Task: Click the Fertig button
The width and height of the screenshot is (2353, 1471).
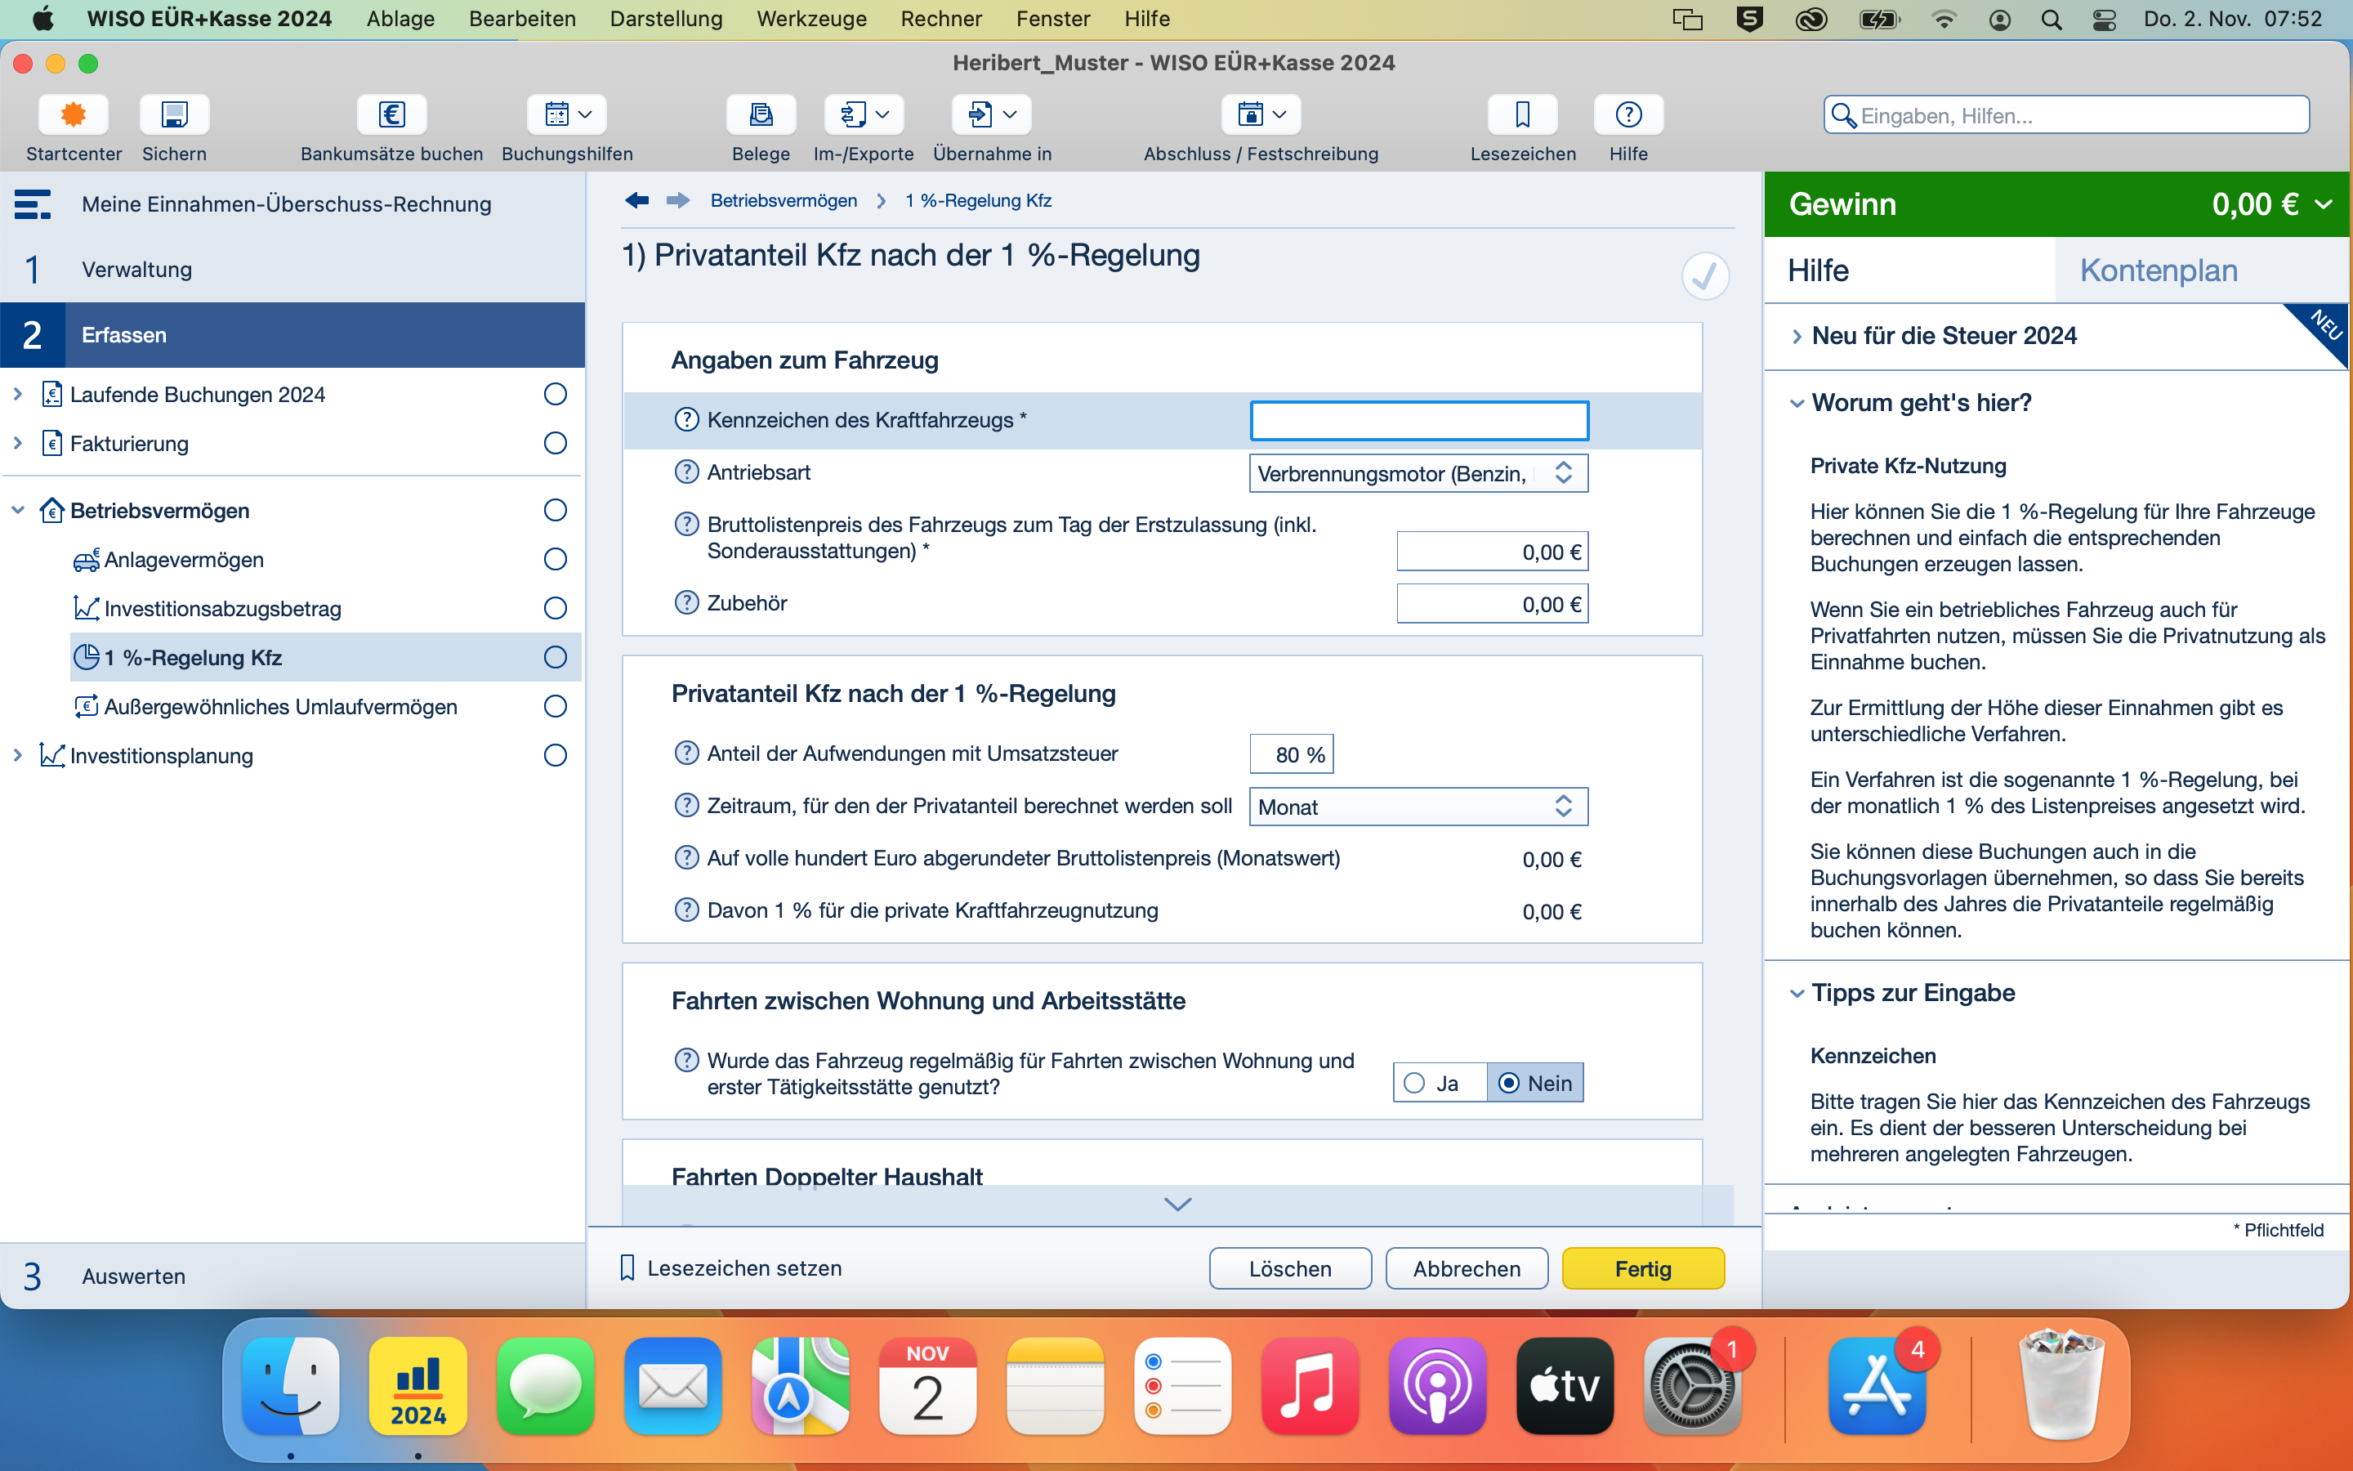Action: [x=1643, y=1268]
